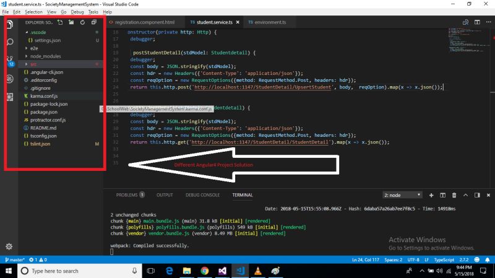The image size is (495, 278).
Task: Create a new file in Explorer
Action: 60,22
